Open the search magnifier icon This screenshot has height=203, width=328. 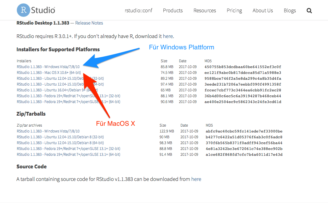309,11
